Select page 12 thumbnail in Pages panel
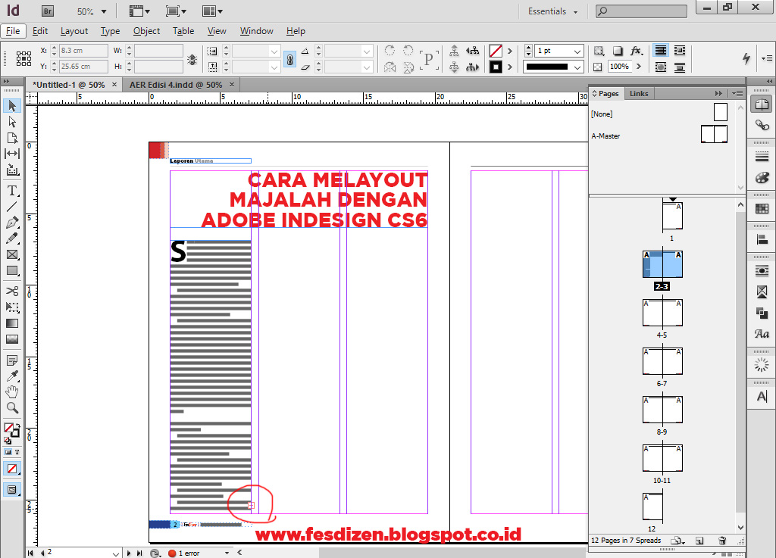Image resolution: width=776 pixels, height=558 pixels. (x=652, y=507)
